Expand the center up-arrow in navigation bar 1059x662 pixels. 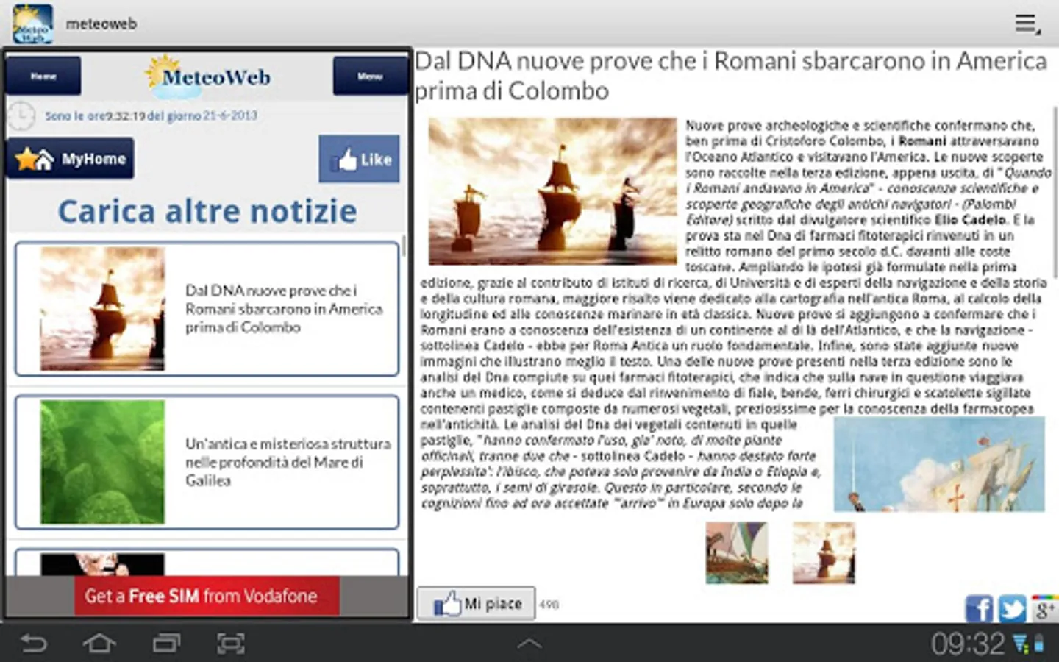[529, 644]
